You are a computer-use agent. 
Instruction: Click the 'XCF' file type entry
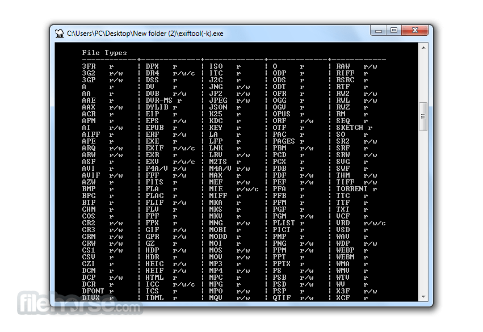click(x=343, y=298)
